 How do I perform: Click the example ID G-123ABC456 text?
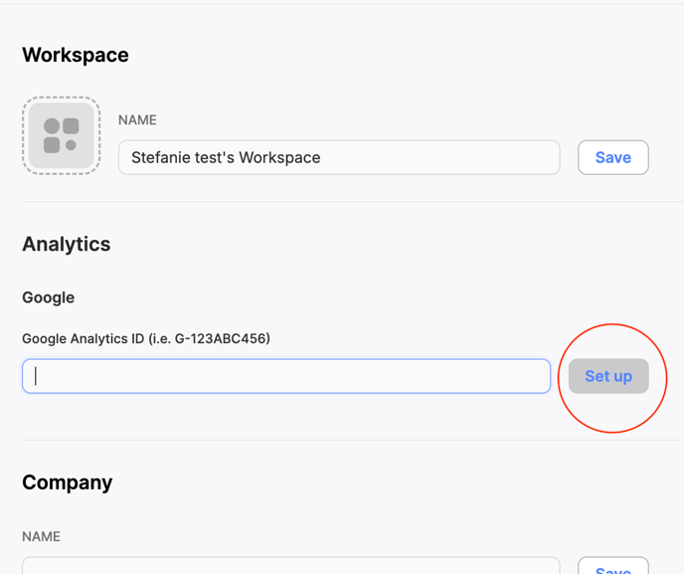tap(221, 338)
